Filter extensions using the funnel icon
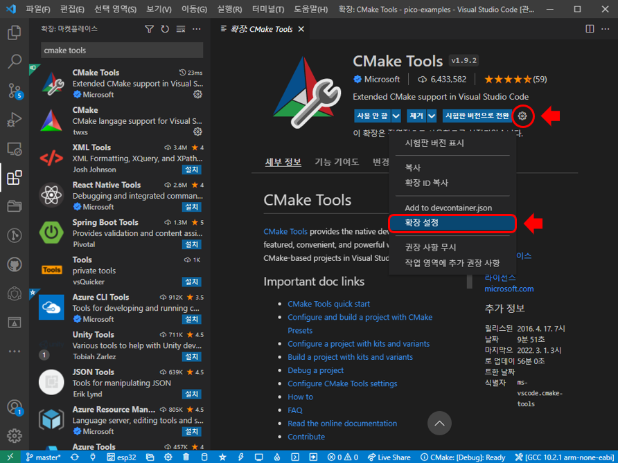The image size is (618, 463). [x=150, y=29]
